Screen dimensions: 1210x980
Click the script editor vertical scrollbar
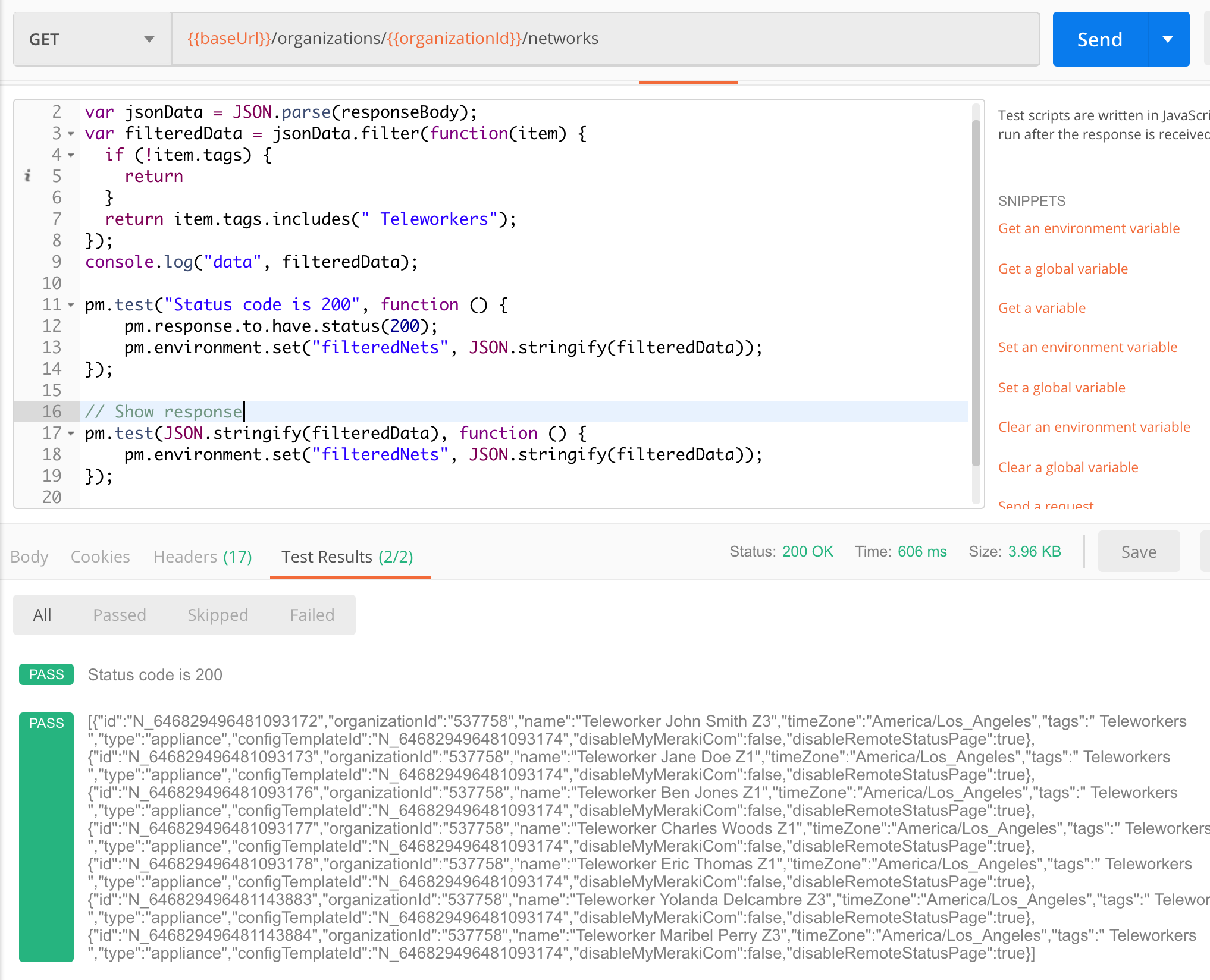[976, 291]
